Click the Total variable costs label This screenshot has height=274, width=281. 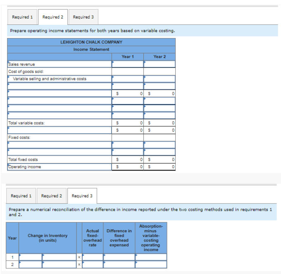coord(26,123)
